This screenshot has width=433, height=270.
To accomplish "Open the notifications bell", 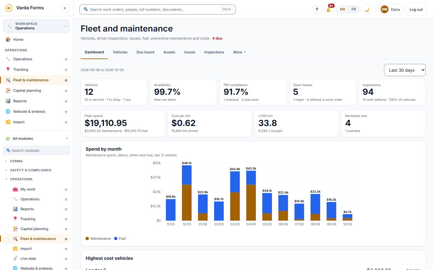I will 329,9.
